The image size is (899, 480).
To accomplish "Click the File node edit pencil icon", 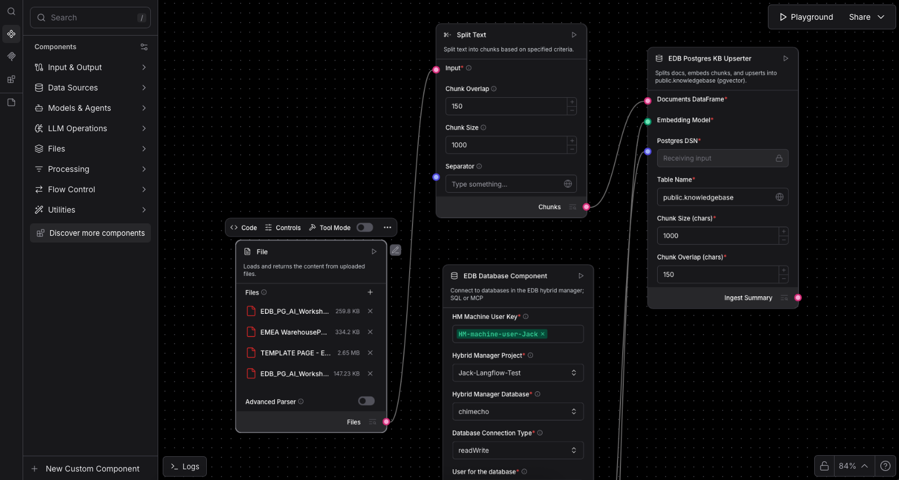I will 396,250.
